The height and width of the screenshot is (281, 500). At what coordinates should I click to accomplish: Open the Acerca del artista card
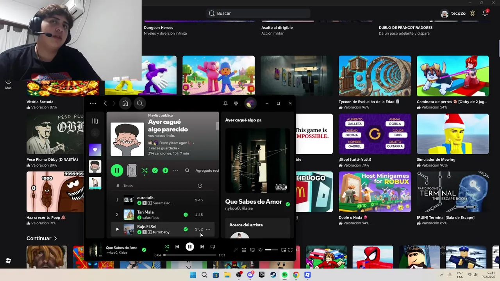tap(257, 228)
